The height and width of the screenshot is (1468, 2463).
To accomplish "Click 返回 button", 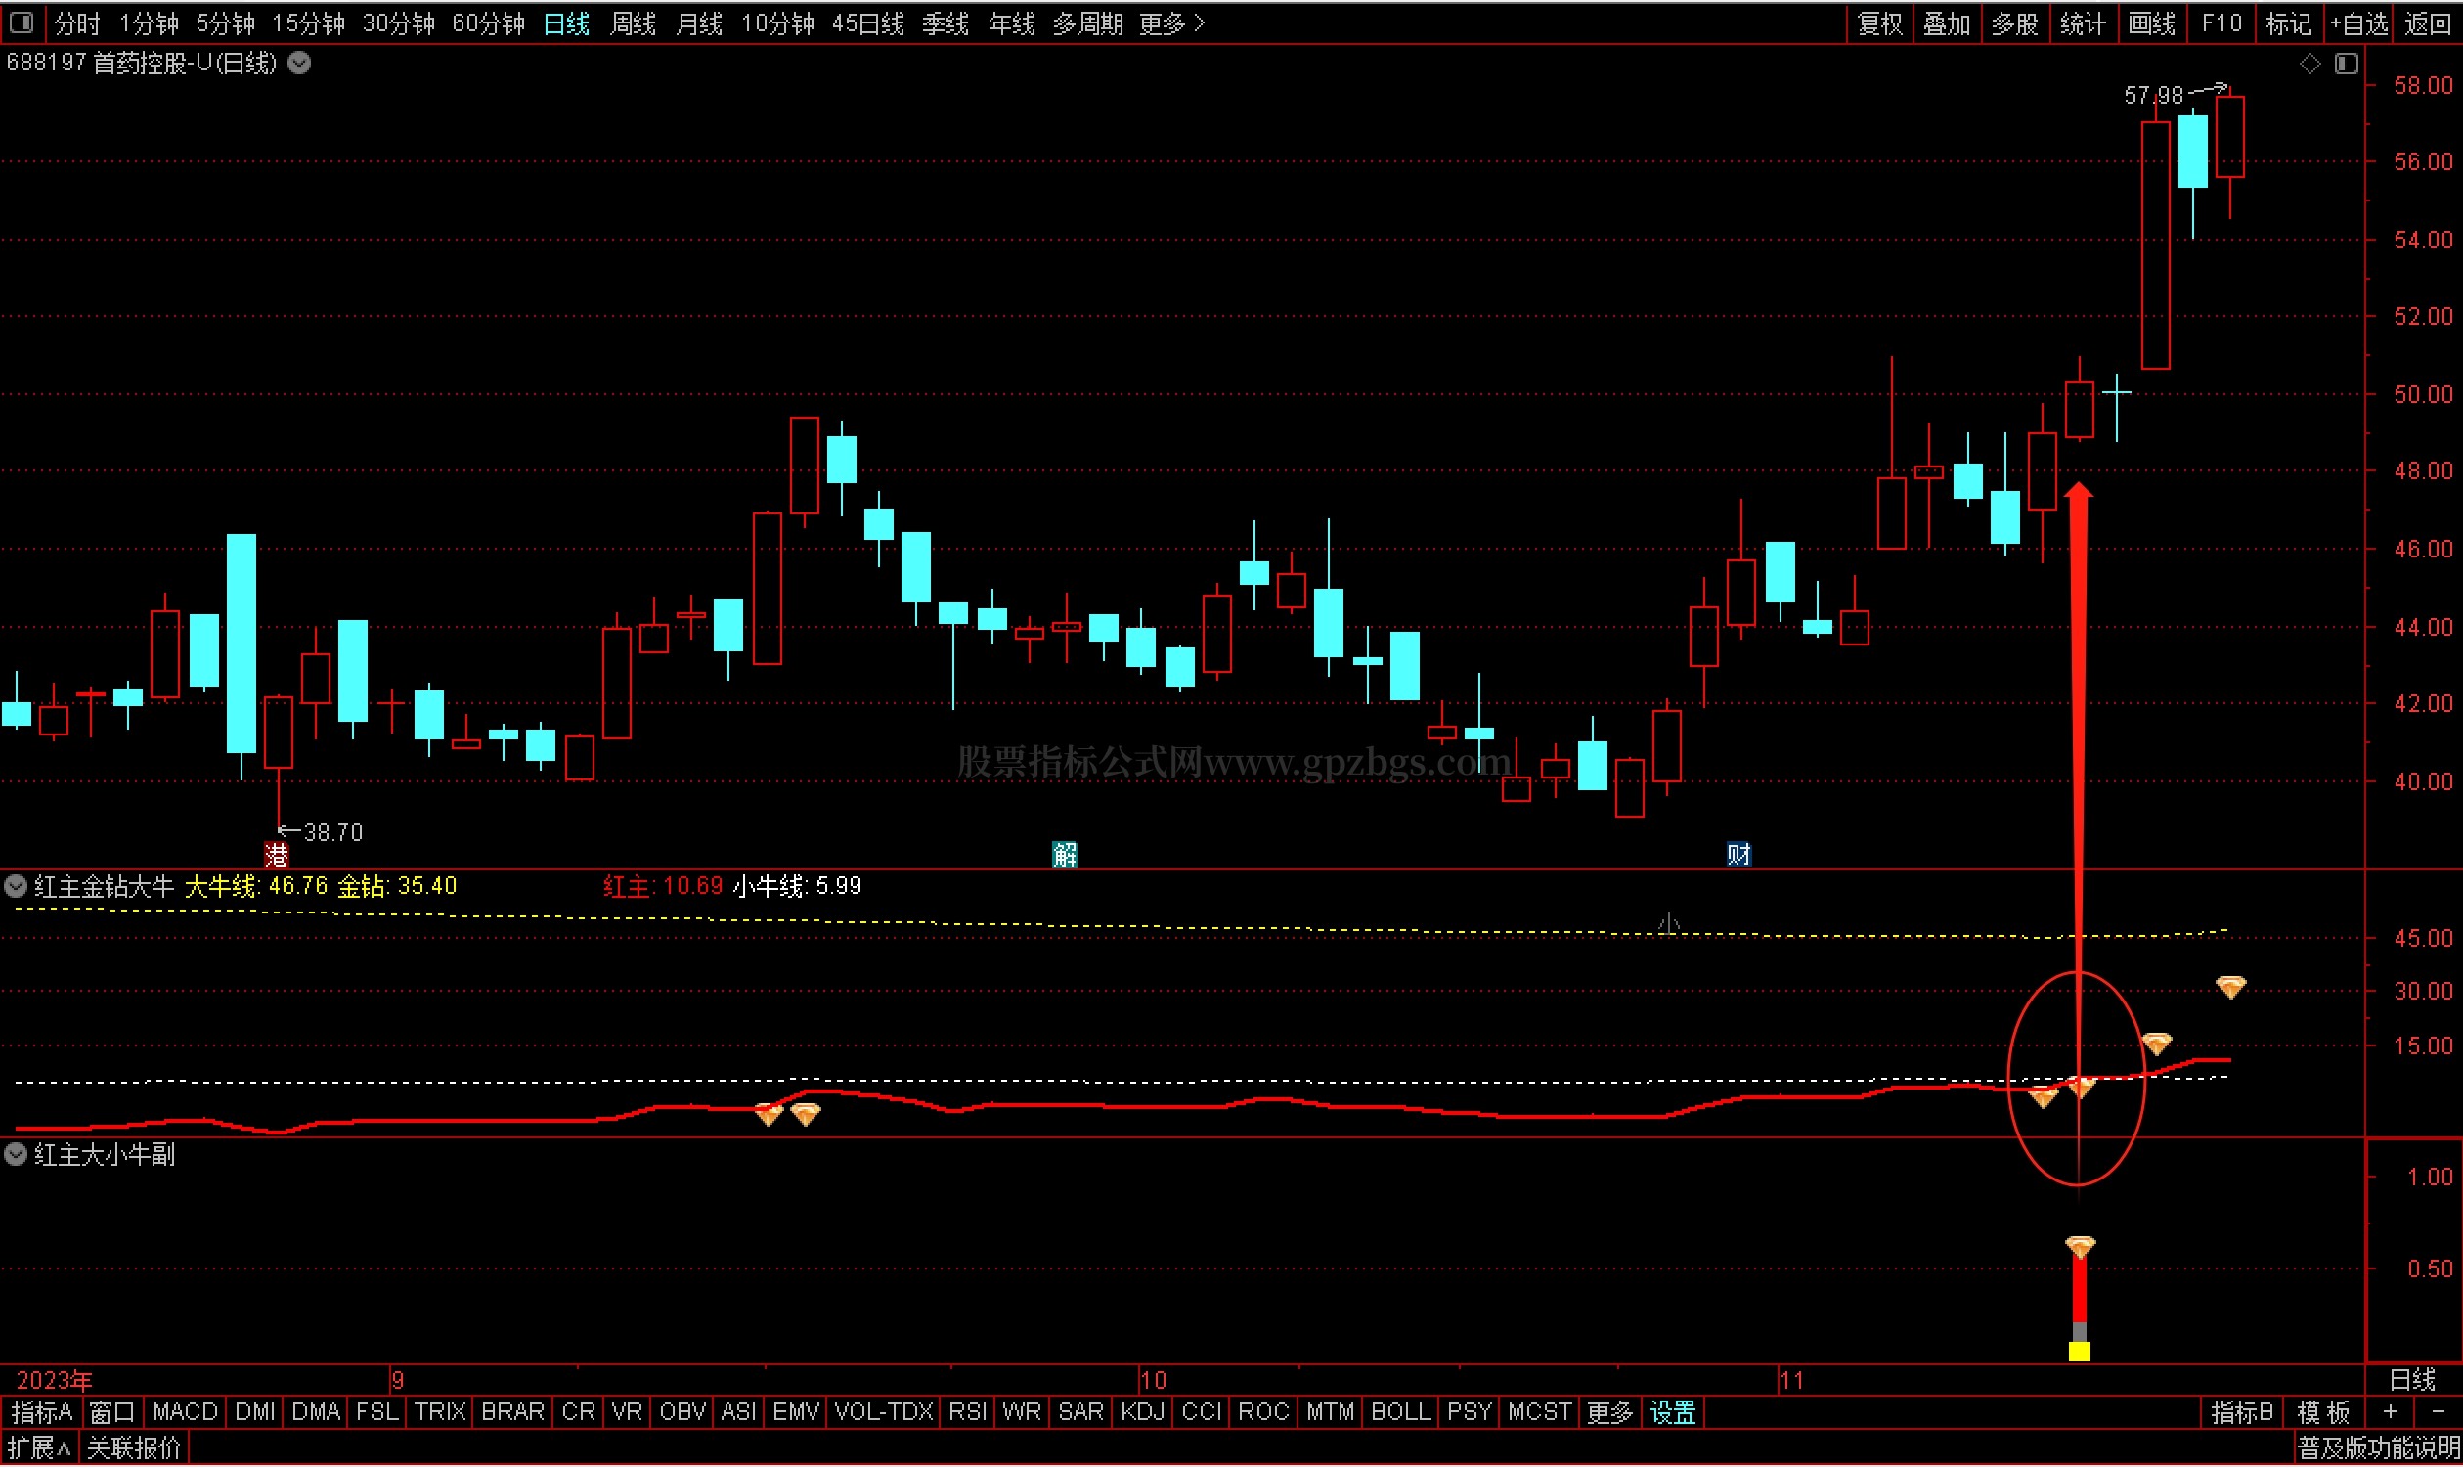I will point(2429,22).
